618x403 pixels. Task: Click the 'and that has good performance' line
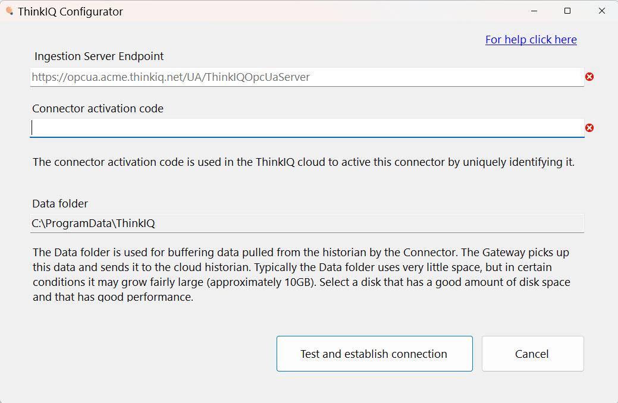[113, 297]
